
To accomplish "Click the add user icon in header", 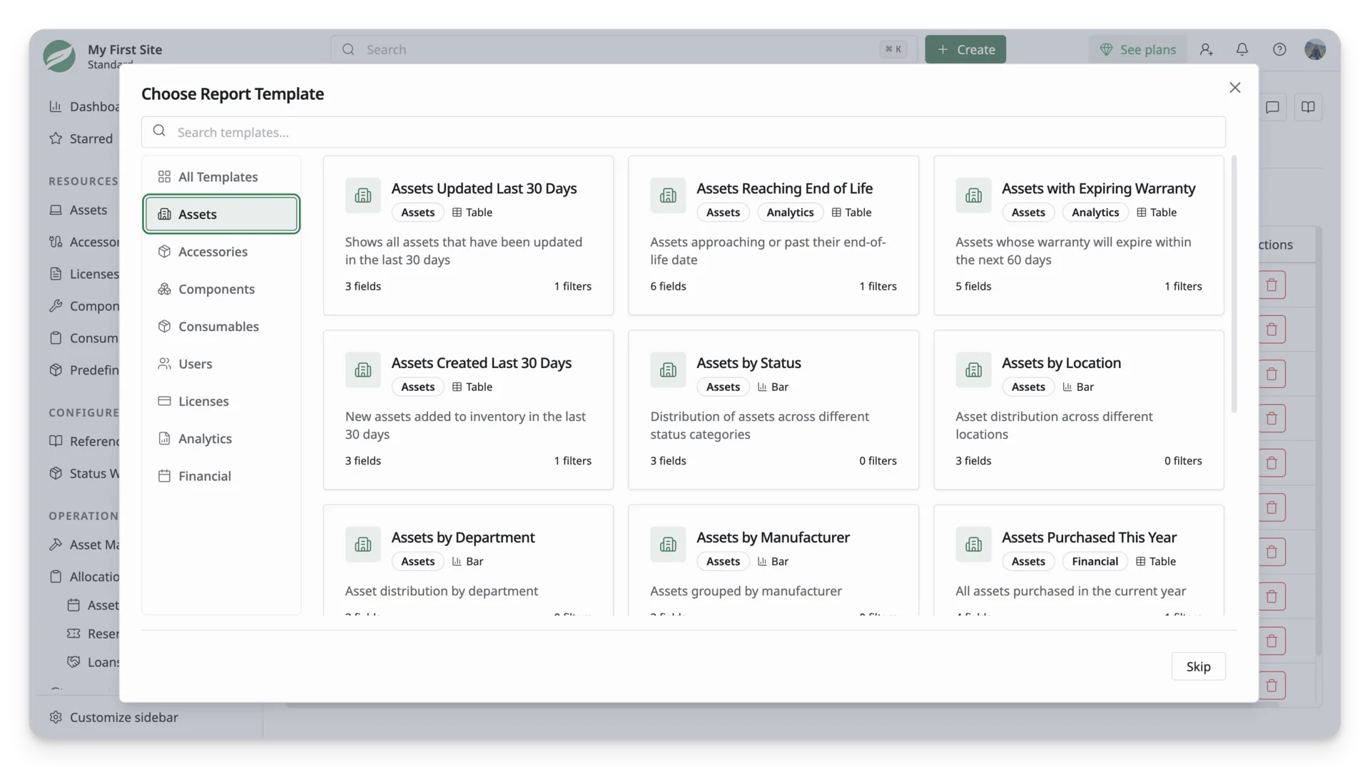I will 1206,49.
